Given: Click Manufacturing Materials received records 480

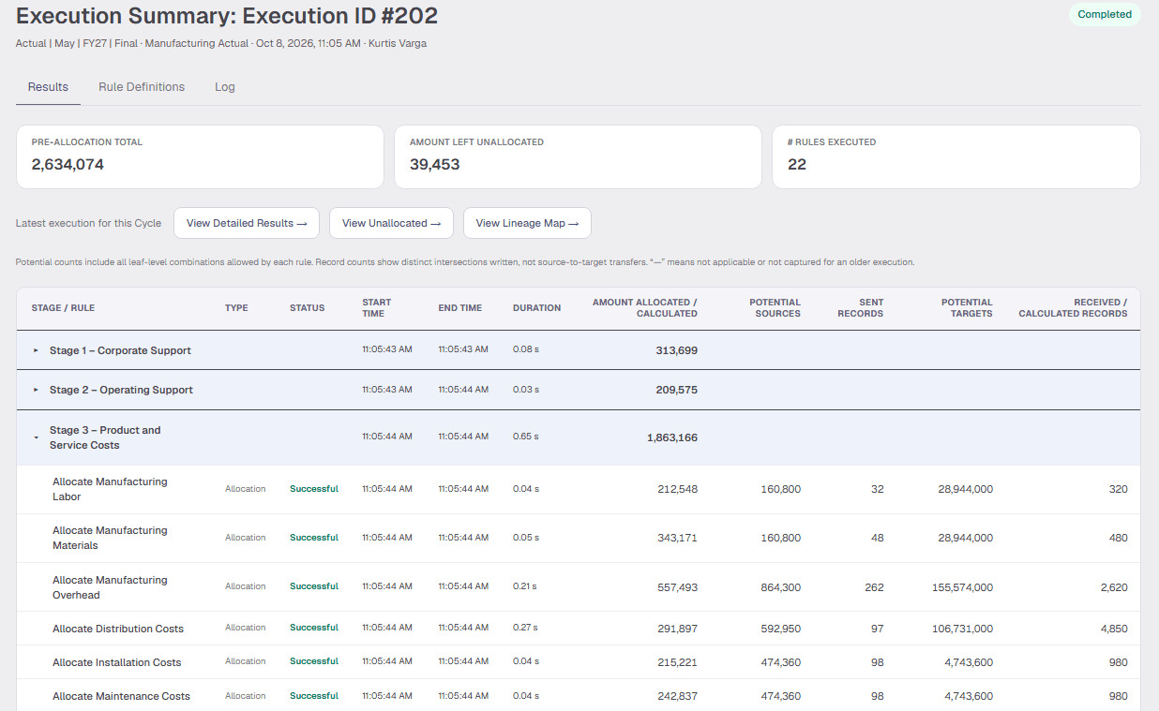Looking at the screenshot, I should 1118,538.
